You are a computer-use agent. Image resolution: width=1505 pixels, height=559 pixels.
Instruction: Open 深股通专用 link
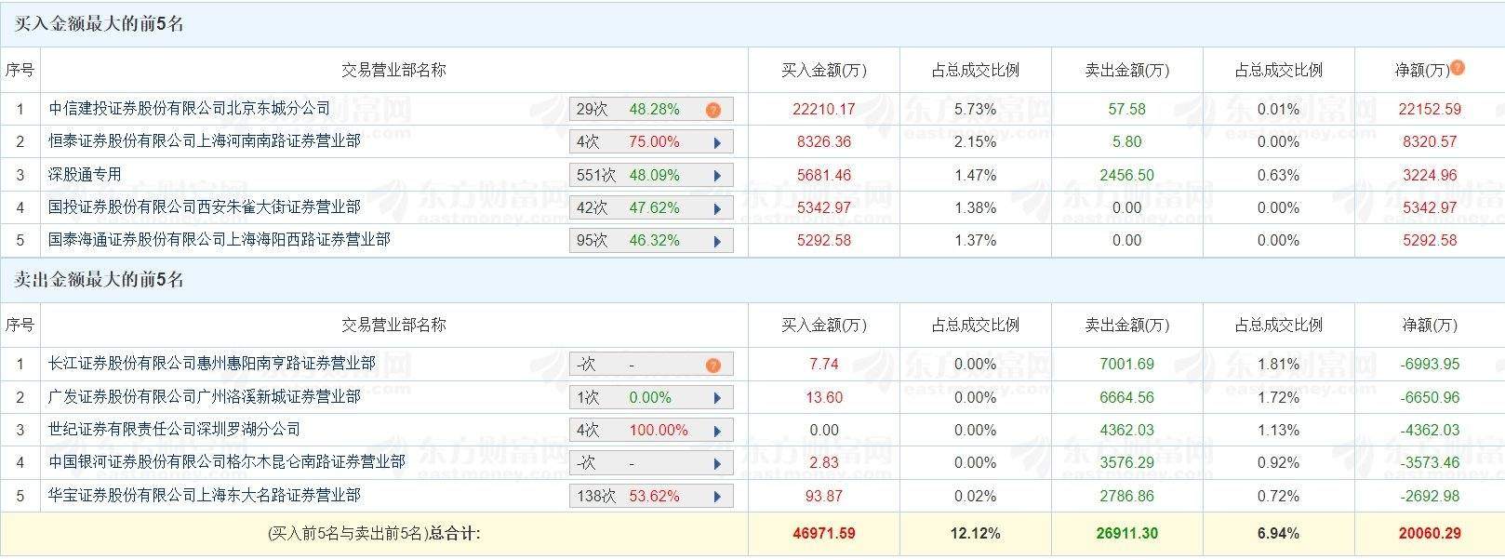coord(85,174)
